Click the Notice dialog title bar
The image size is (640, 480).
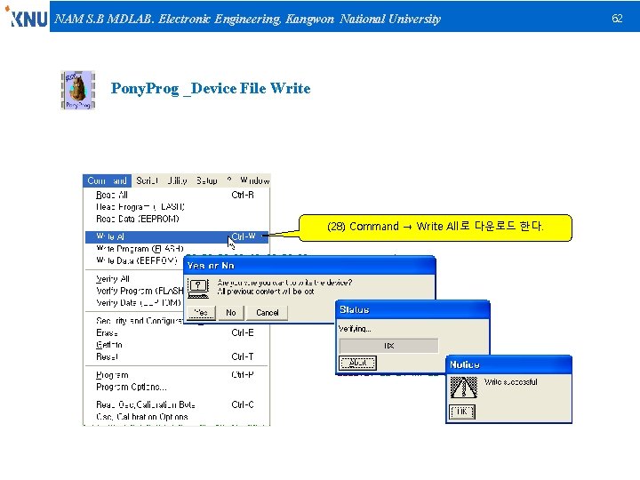pos(508,364)
